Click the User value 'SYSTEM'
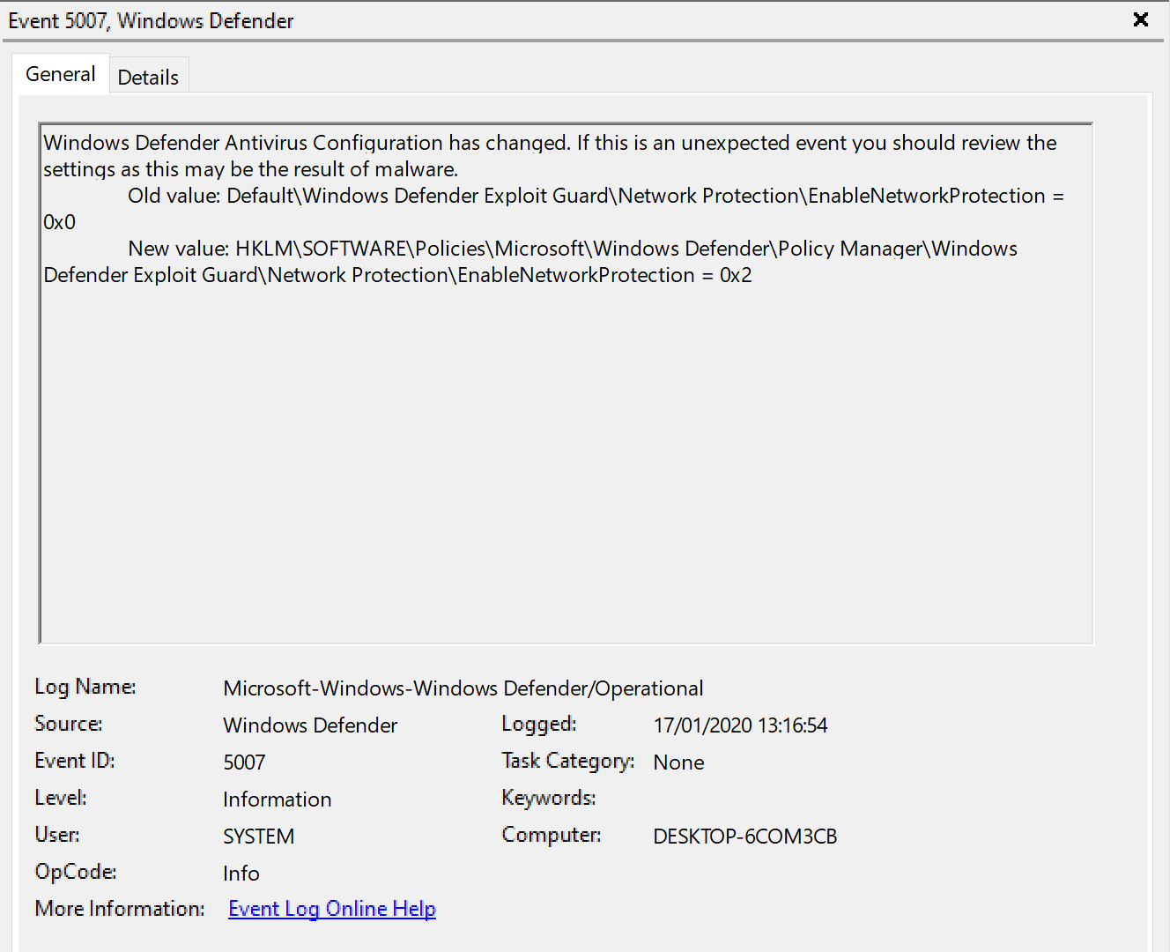Image resolution: width=1170 pixels, height=952 pixels. (x=259, y=837)
